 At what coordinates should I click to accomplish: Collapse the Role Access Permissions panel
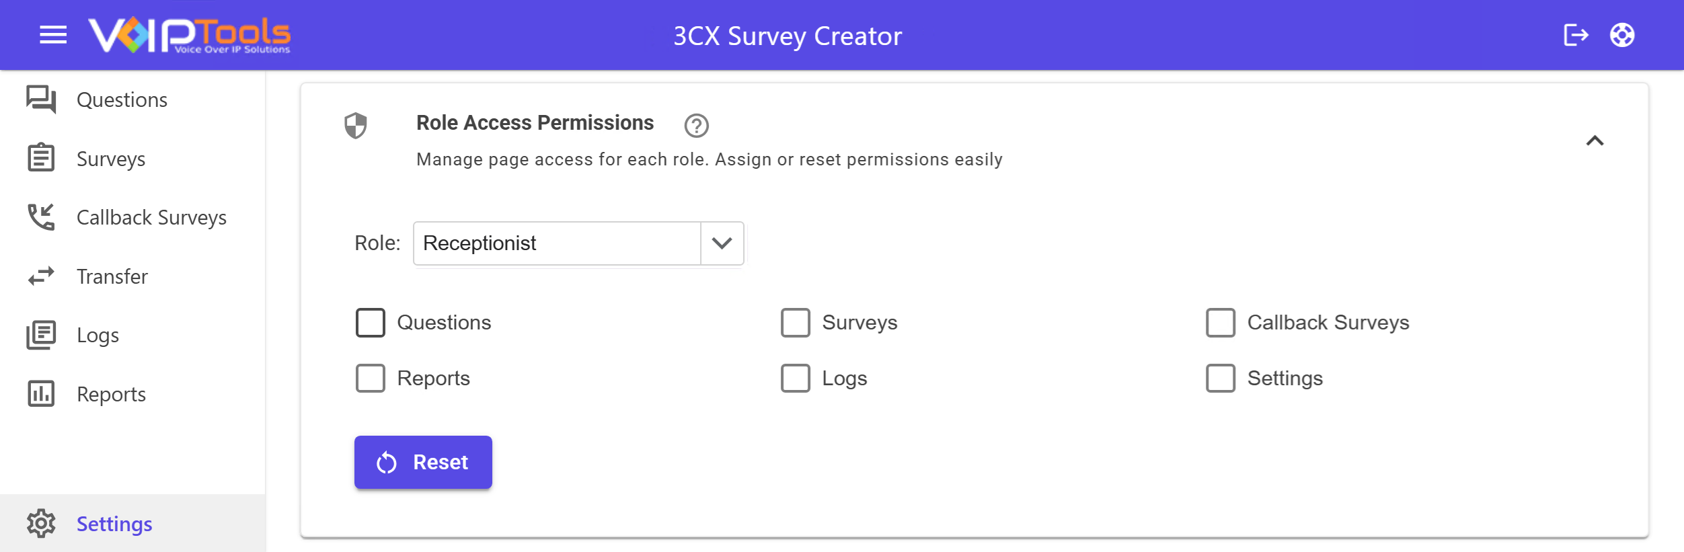tap(1595, 141)
